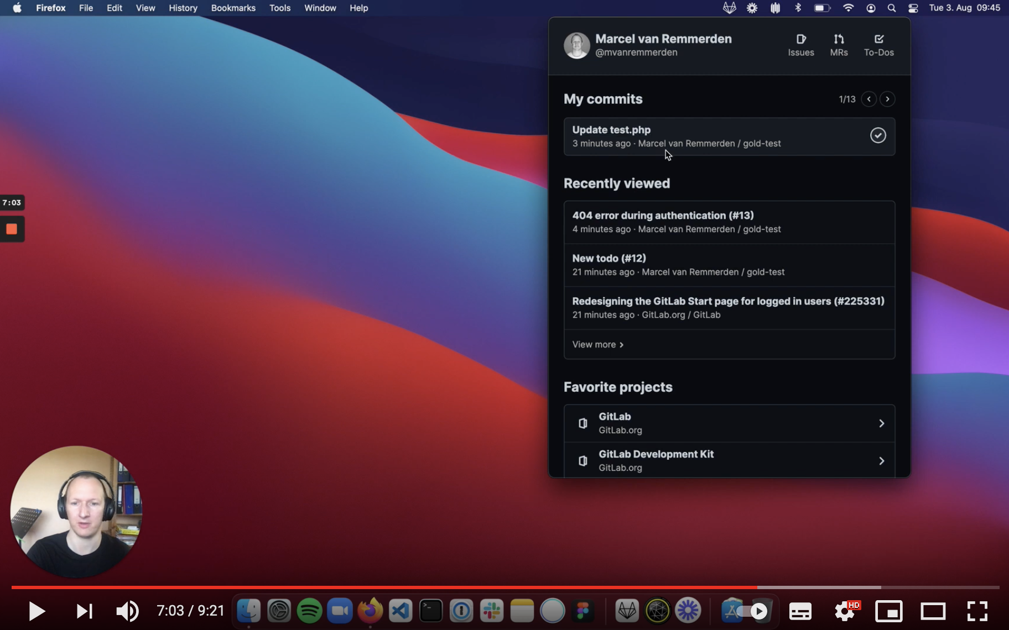
Task: Click the Bluetooth icon in the menu bar
Action: tap(798, 8)
